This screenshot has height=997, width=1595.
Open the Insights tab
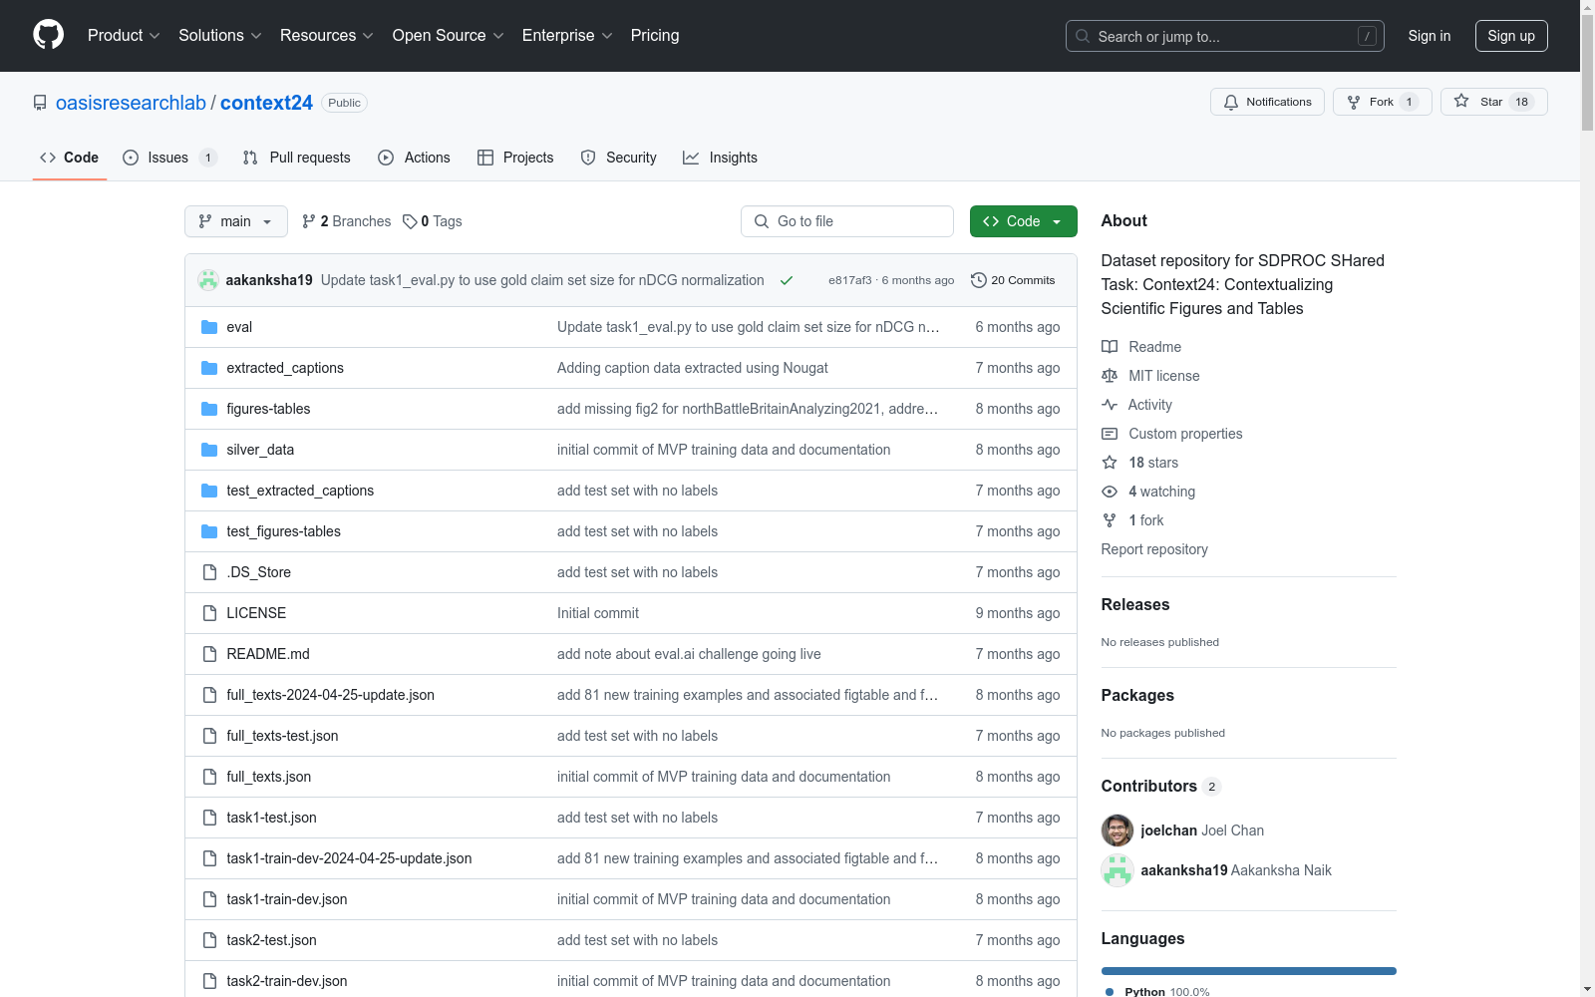721,158
